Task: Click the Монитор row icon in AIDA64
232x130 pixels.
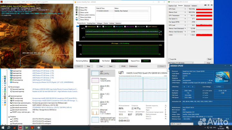Action: [x=11, y=82]
